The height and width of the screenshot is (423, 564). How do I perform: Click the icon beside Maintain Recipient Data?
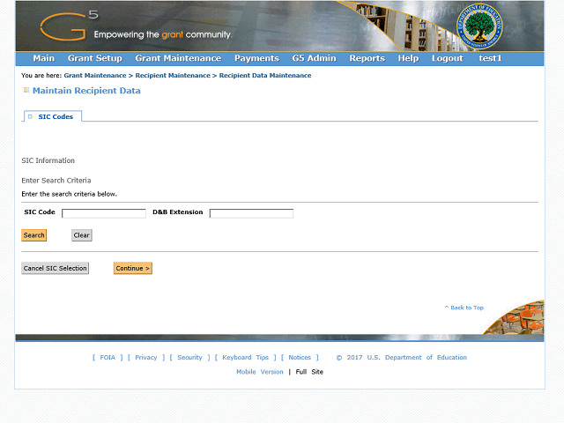tap(26, 90)
